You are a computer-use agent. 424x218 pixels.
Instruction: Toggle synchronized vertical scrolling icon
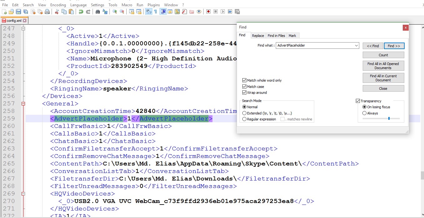131,12
